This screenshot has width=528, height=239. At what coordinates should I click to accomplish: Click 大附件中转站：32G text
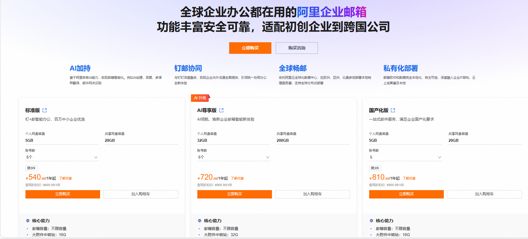221,235
